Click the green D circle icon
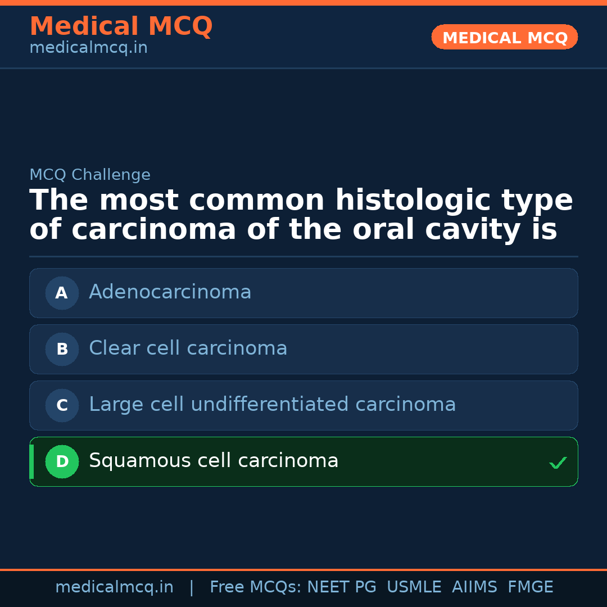Viewport: 607px width, 607px height. click(62, 461)
